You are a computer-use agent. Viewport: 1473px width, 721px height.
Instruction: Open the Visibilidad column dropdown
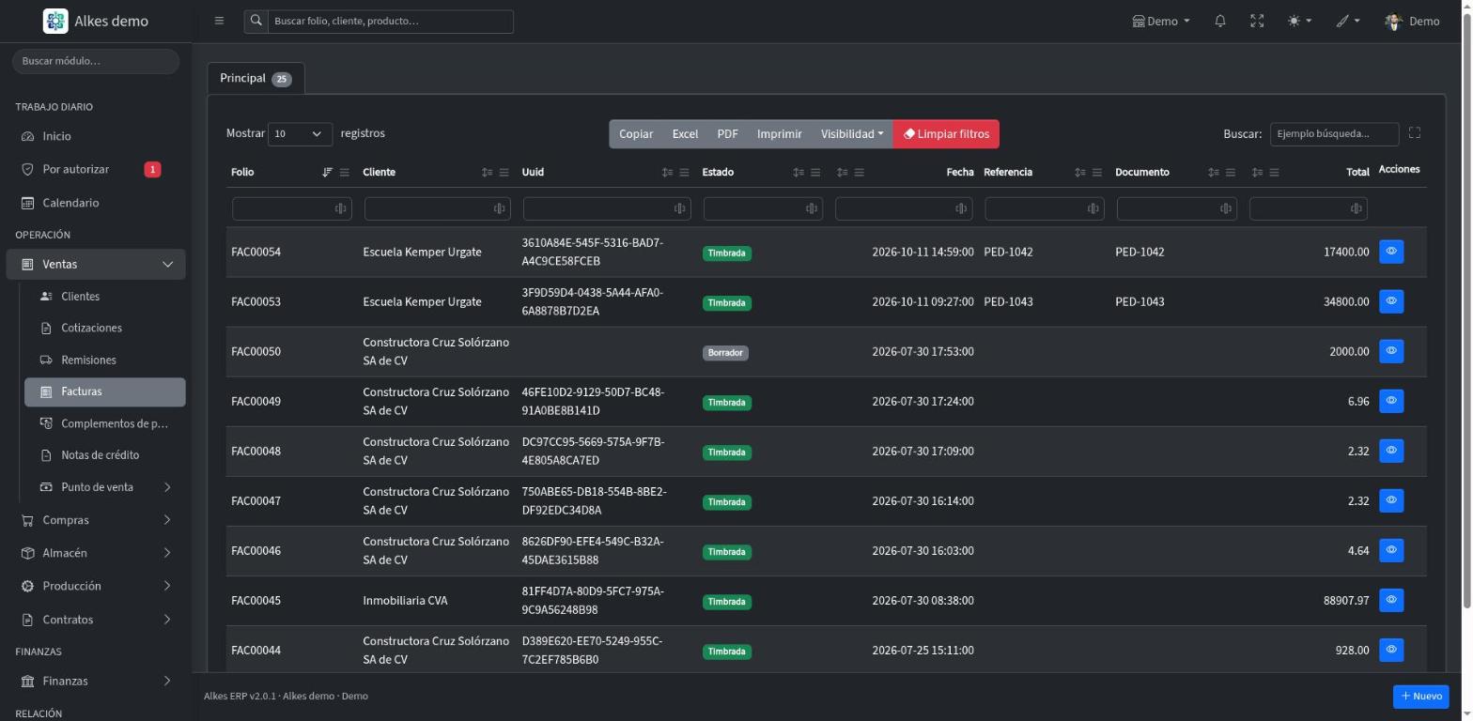(x=851, y=134)
